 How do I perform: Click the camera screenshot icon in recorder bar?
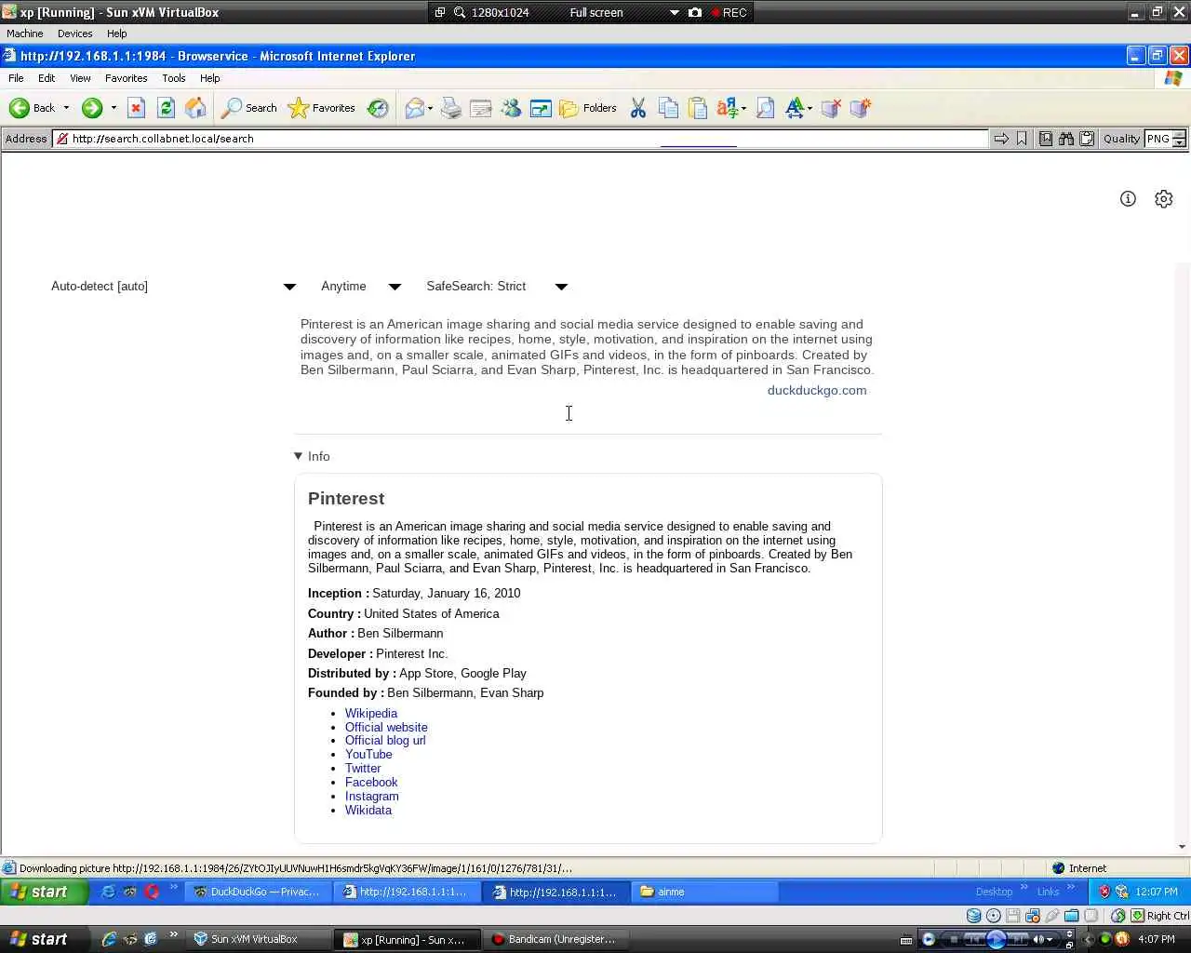(694, 12)
